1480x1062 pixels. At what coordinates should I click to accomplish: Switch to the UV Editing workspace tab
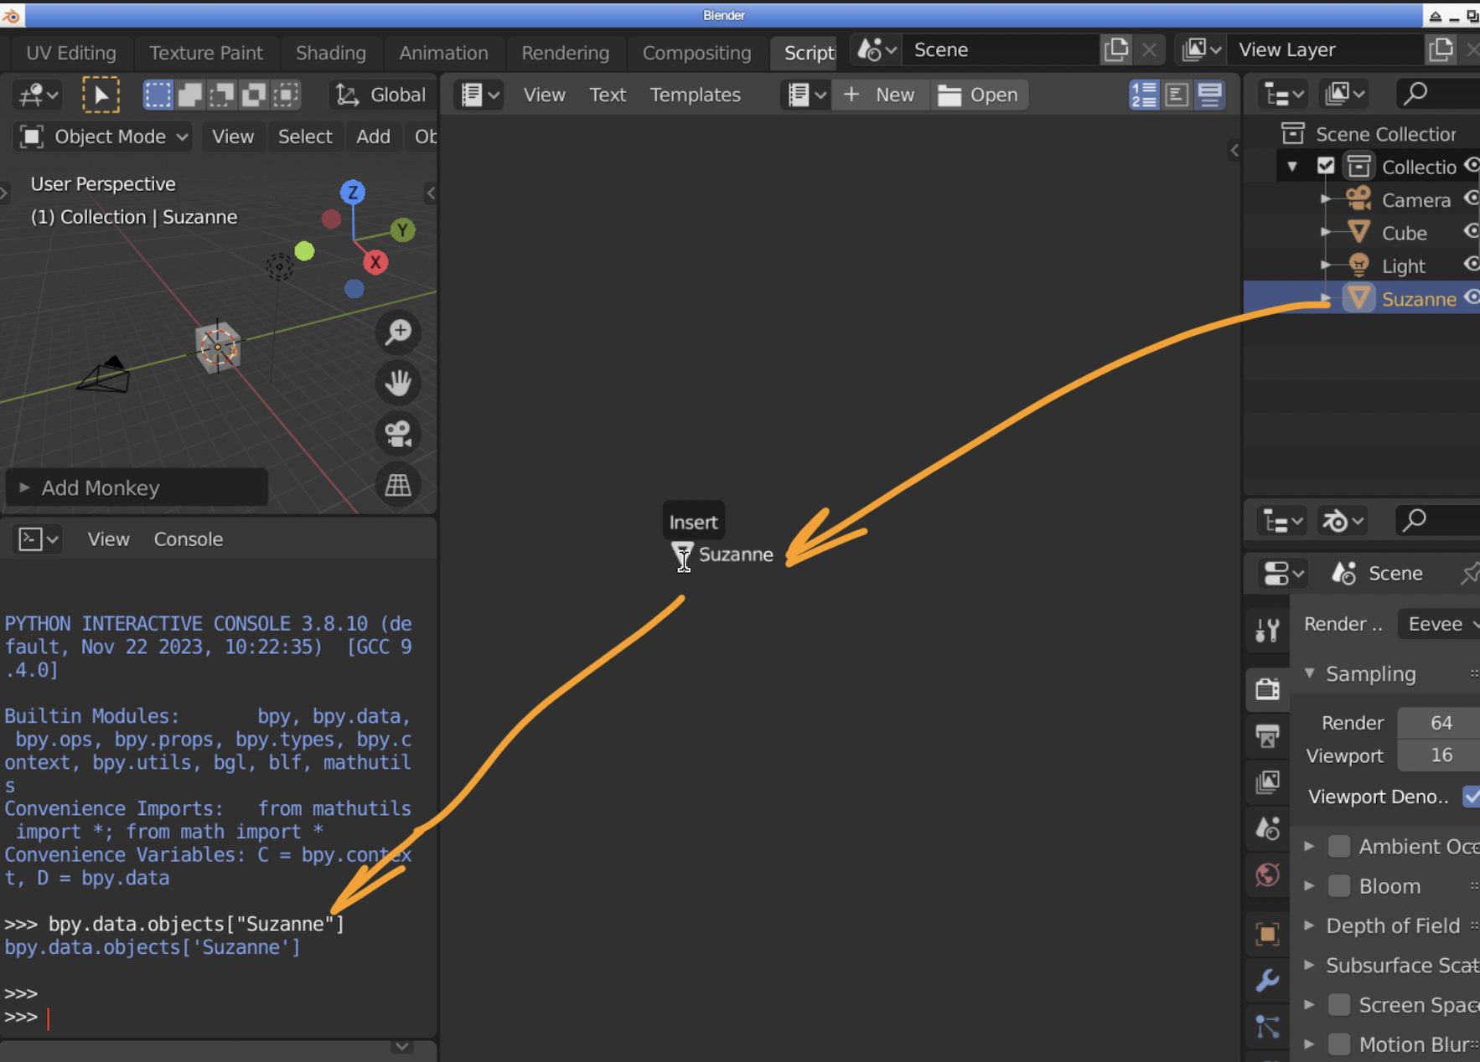pyautogui.click(x=71, y=53)
